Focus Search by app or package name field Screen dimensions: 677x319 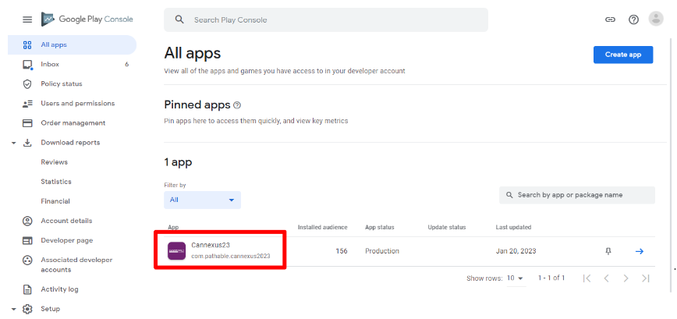(x=577, y=195)
